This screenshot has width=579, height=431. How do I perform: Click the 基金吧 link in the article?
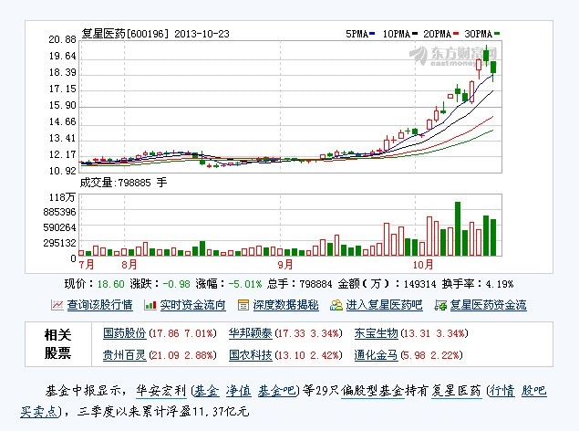click(276, 391)
